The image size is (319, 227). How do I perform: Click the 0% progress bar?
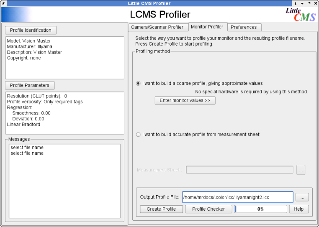click(x=260, y=209)
